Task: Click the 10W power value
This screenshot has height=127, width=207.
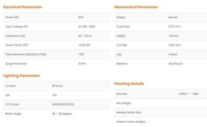Action: pos(81,17)
